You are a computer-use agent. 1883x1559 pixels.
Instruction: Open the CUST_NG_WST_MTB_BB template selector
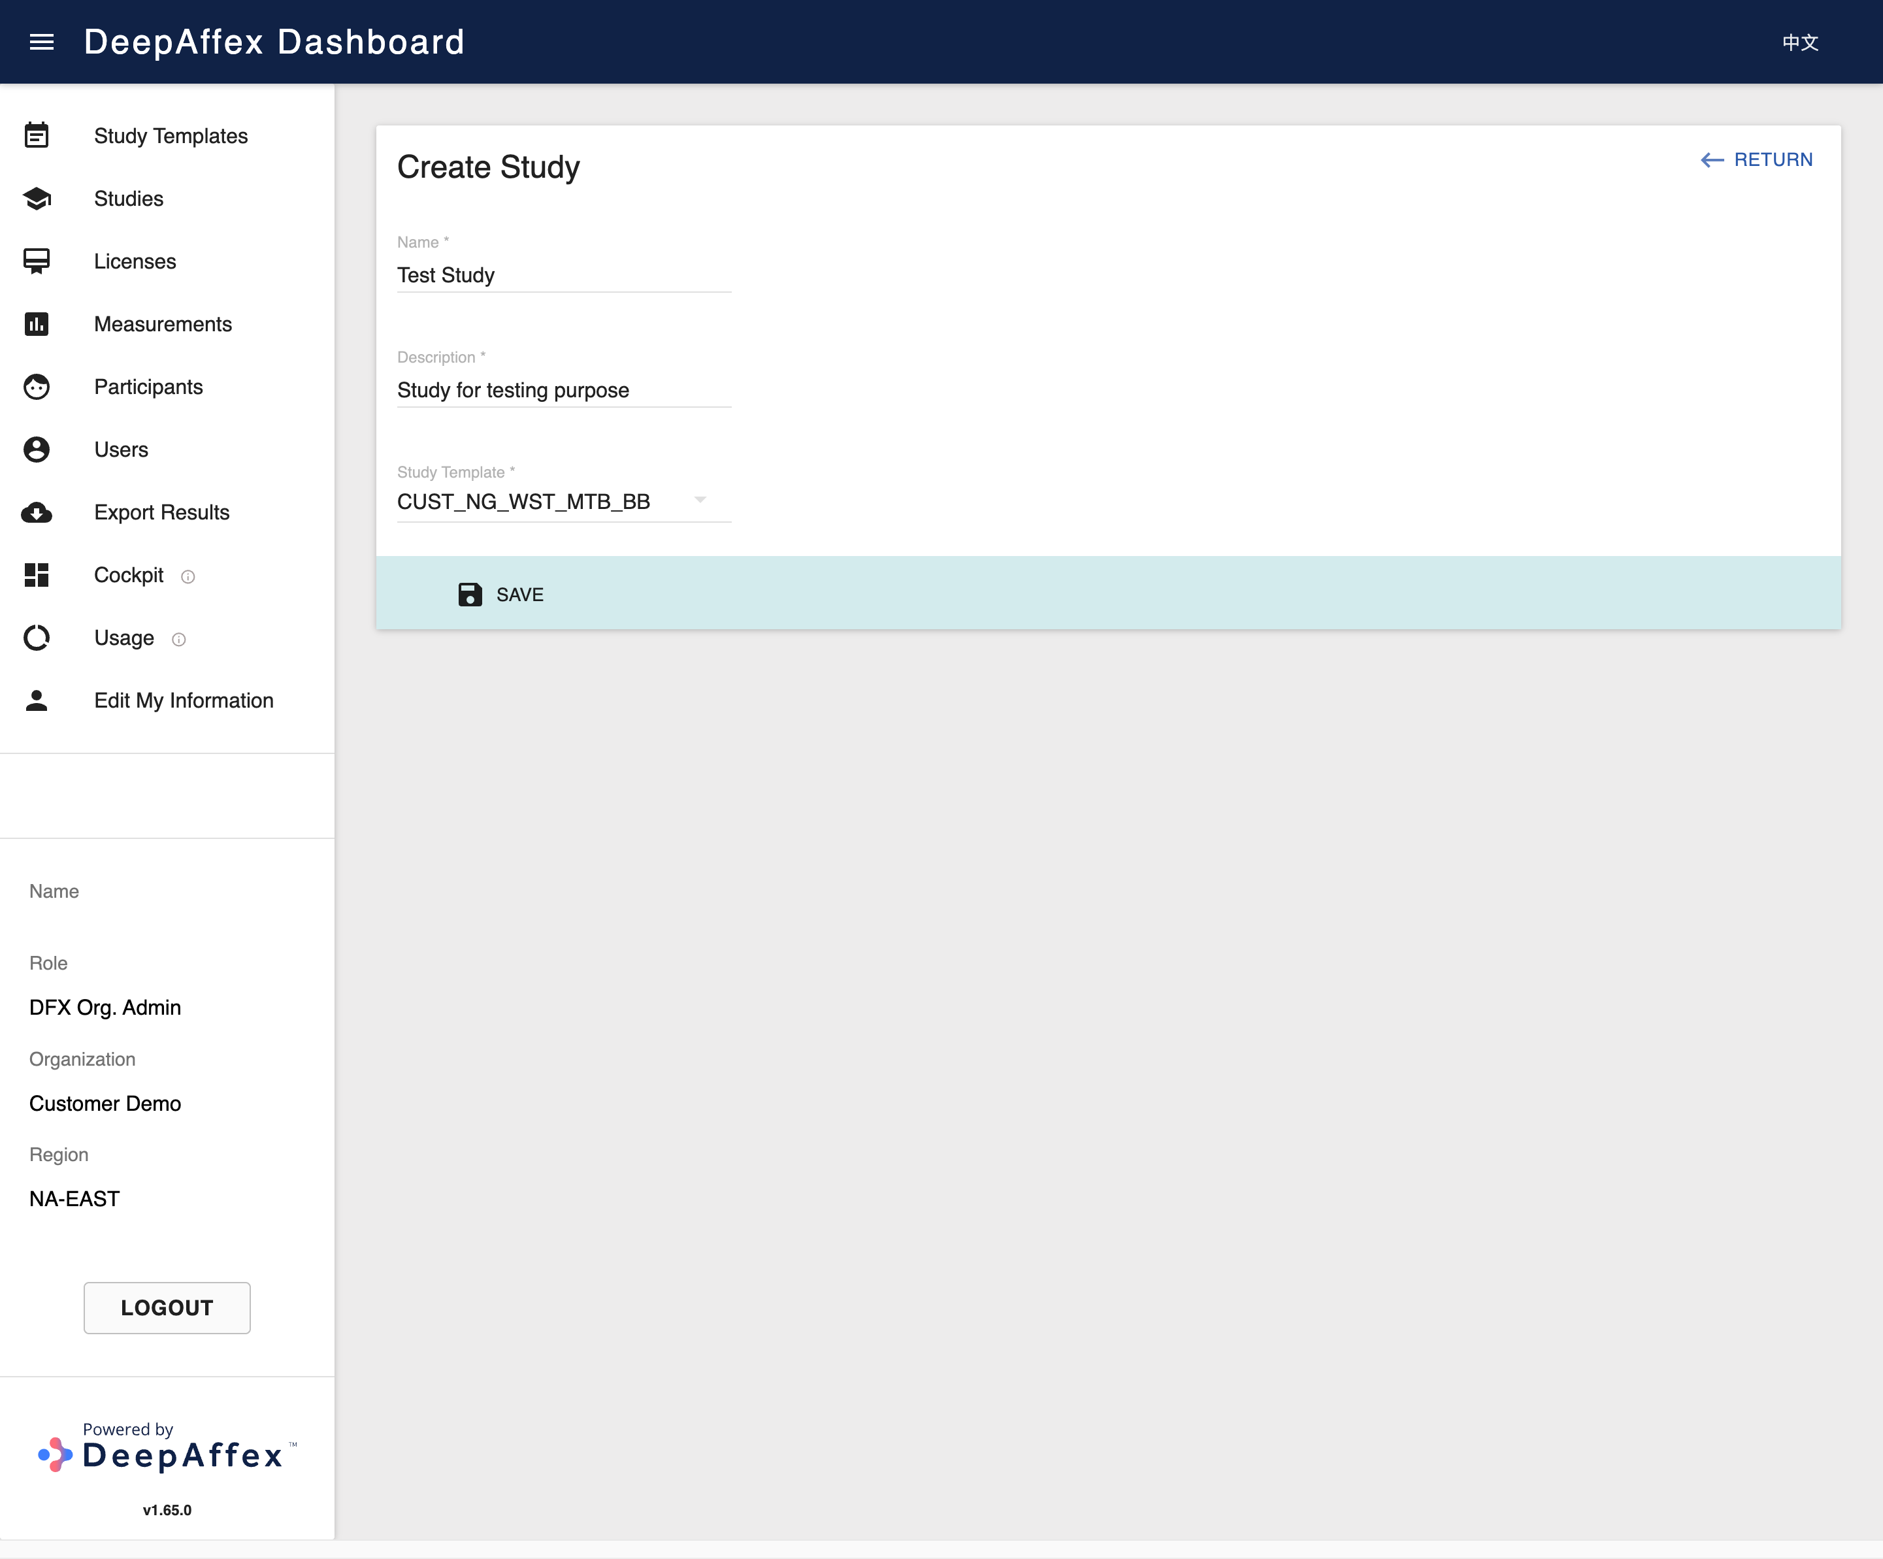(x=564, y=501)
